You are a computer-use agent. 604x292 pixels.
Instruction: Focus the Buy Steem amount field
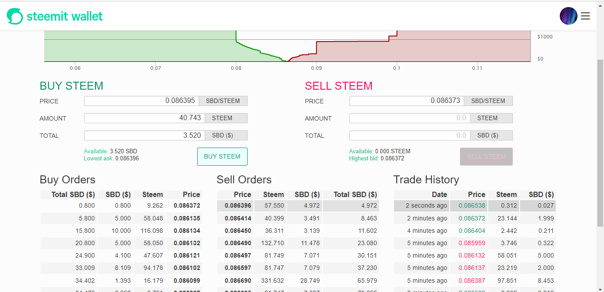coord(141,118)
